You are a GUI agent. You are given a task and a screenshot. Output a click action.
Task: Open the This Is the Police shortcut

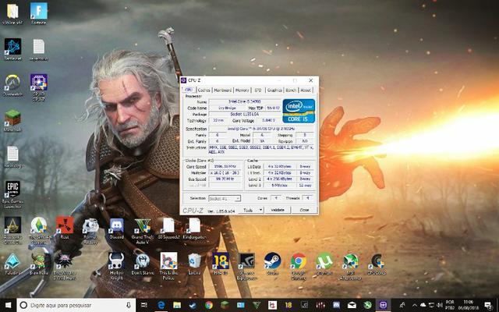[x=168, y=266]
